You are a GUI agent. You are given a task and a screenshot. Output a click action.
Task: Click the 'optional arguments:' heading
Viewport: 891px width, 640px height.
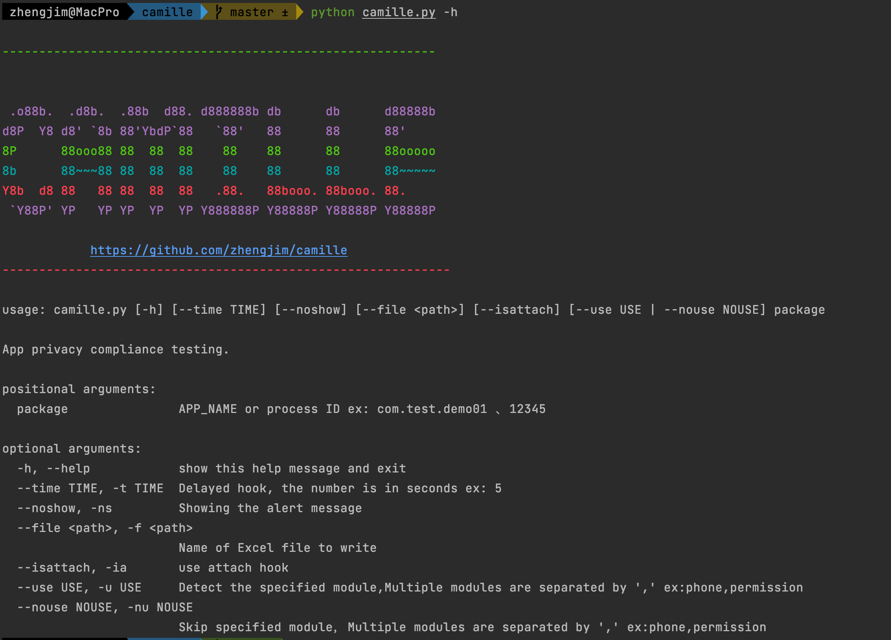click(x=72, y=448)
